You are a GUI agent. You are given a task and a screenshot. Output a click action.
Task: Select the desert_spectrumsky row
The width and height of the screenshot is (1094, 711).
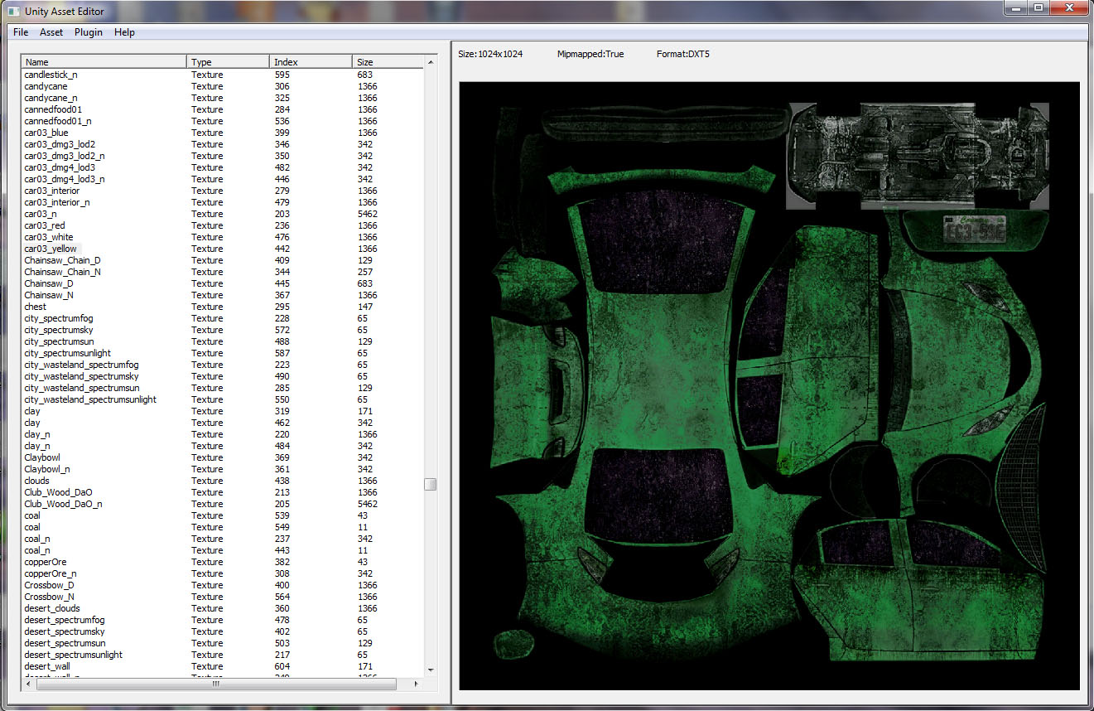(x=222, y=631)
